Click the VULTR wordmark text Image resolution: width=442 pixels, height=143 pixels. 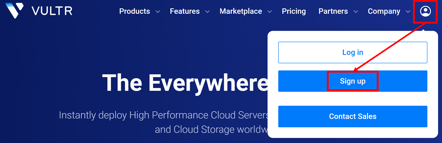(x=52, y=11)
